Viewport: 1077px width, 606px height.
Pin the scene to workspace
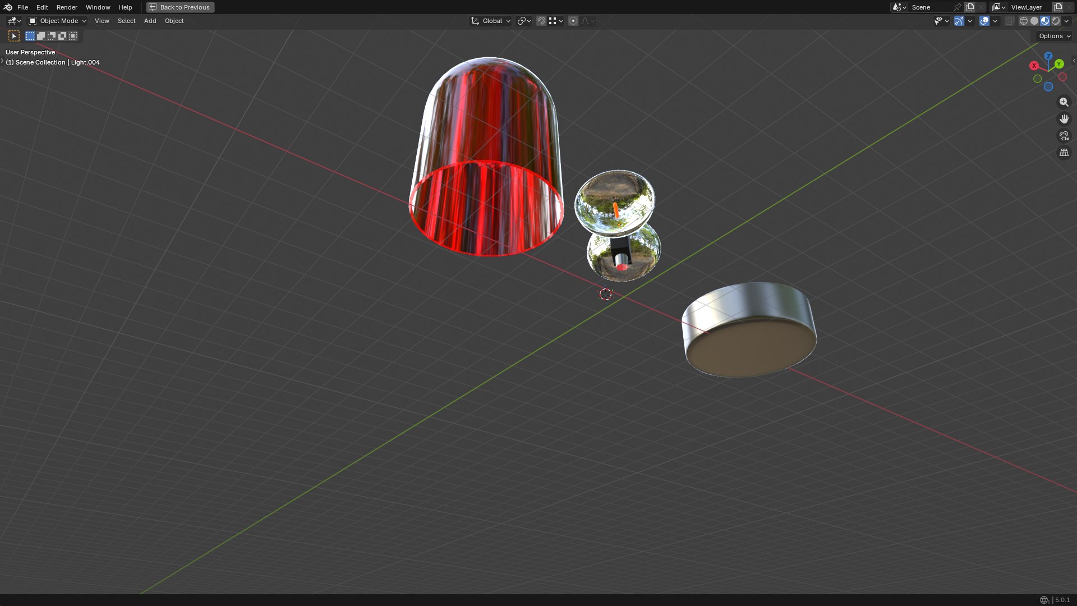click(x=958, y=7)
